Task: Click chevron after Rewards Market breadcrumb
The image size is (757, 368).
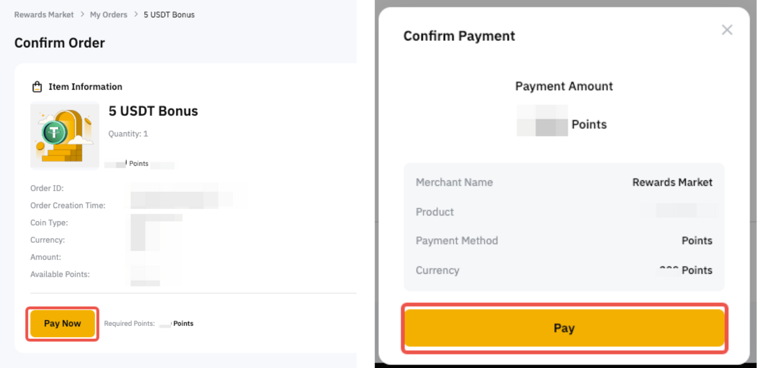Action: point(82,14)
